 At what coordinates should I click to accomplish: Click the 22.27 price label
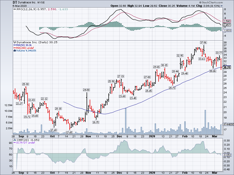(19, 103)
